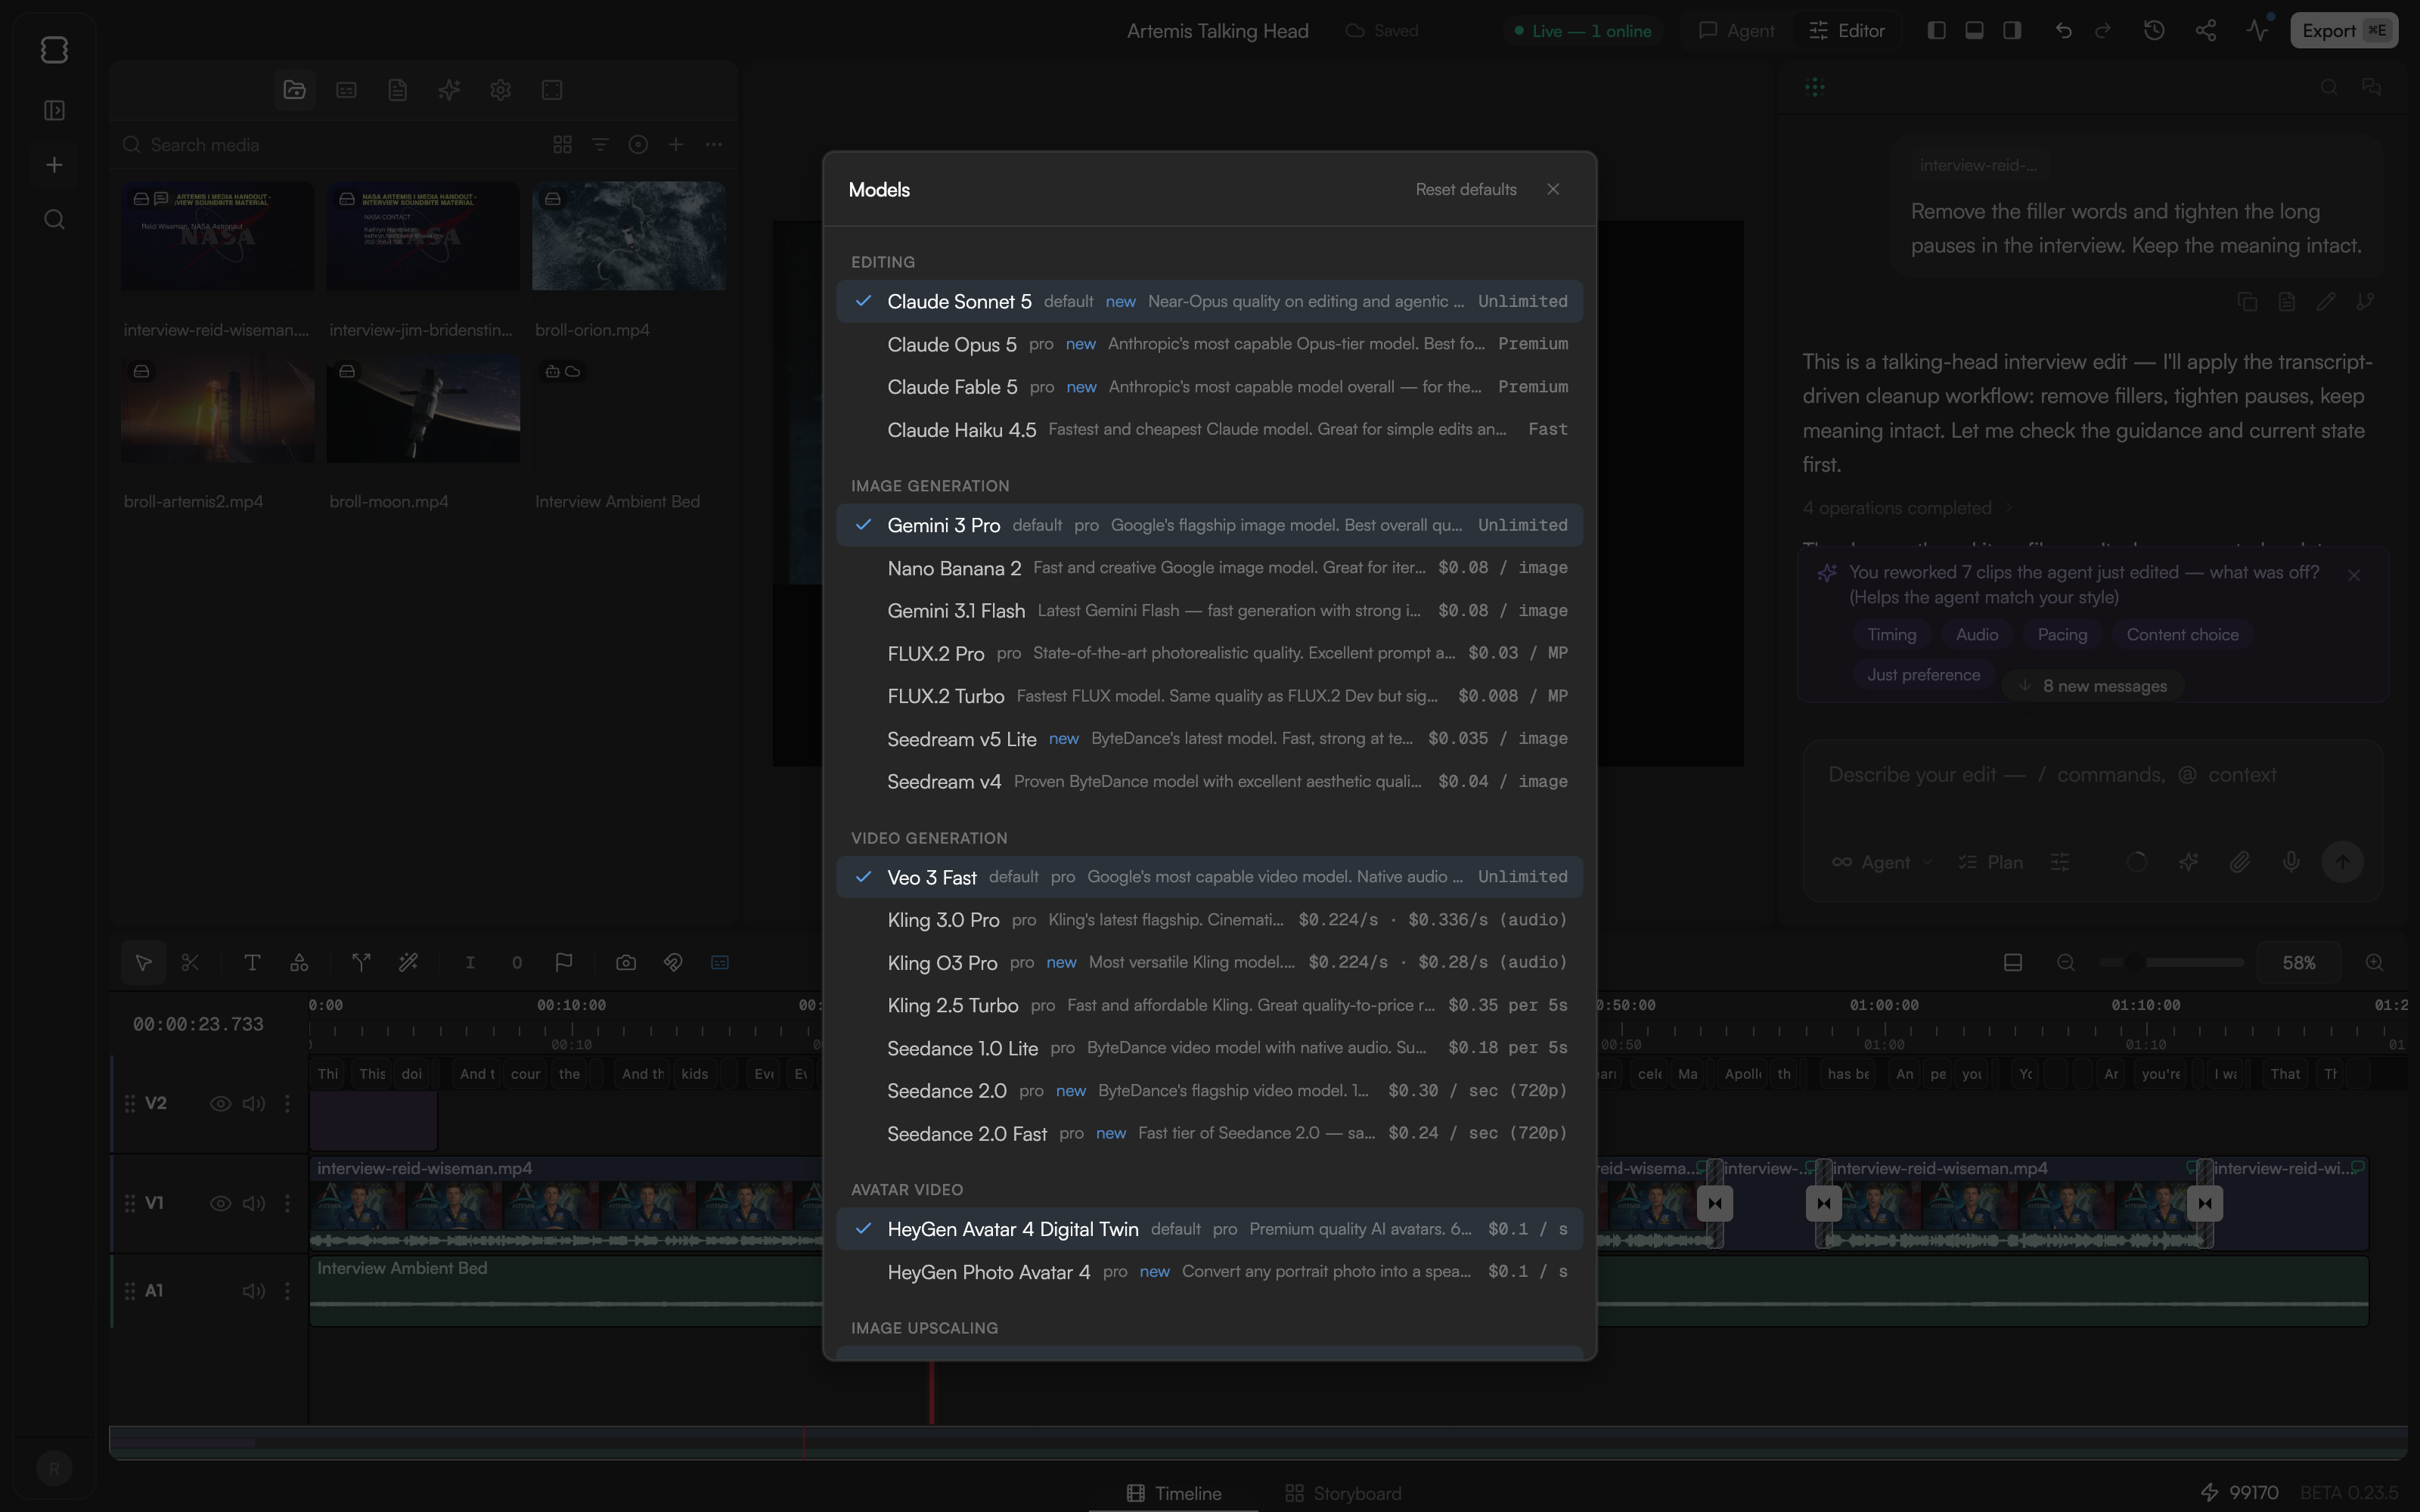This screenshot has height=1512, width=2420.
Task: Open the Export menu button
Action: [x=2344, y=31]
